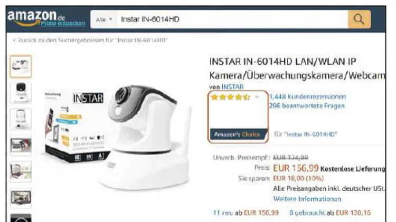Image resolution: width=396 pixels, height=222 pixels.
Task: Select the fourth thumbnail in the image list
Action: 21,146
